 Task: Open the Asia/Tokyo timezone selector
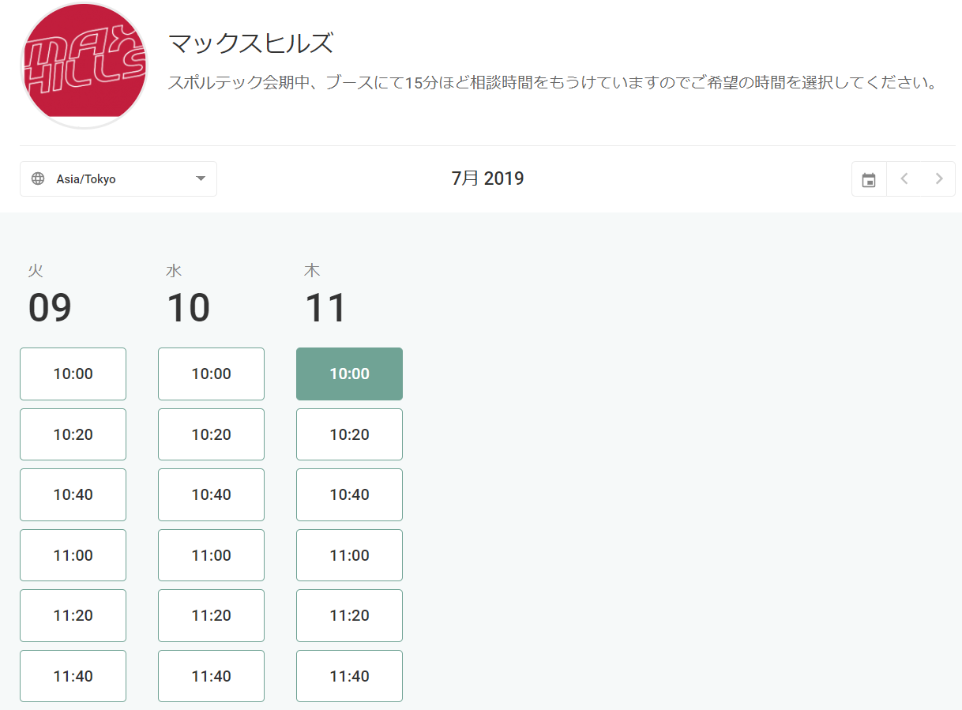click(118, 179)
